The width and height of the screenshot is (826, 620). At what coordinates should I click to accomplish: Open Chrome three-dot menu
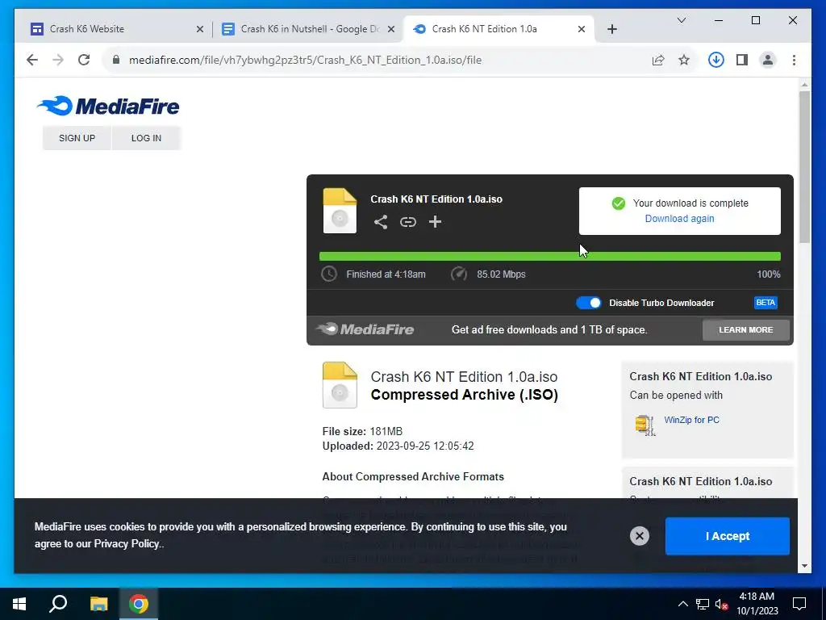pyautogui.click(x=794, y=60)
